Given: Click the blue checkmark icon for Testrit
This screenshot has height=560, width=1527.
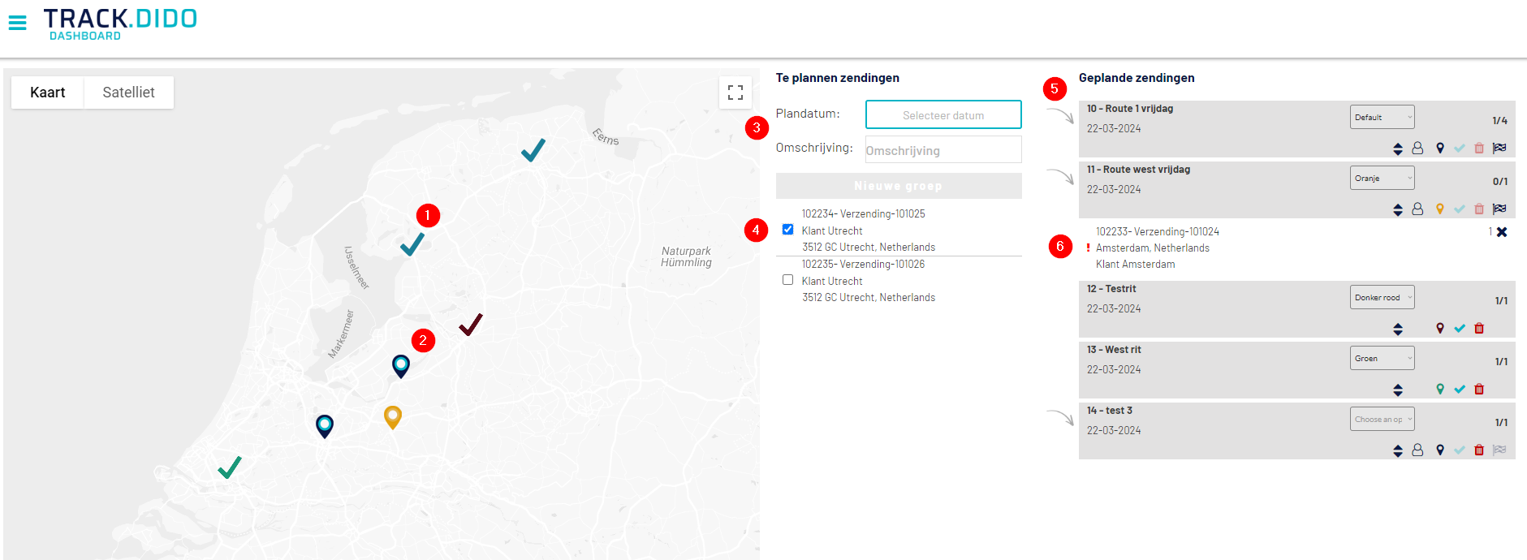Looking at the screenshot, I should click(1460, 328).
